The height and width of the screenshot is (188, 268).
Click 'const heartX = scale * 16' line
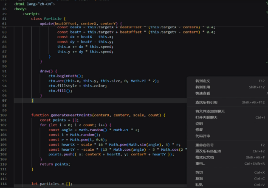pos(114,145)
